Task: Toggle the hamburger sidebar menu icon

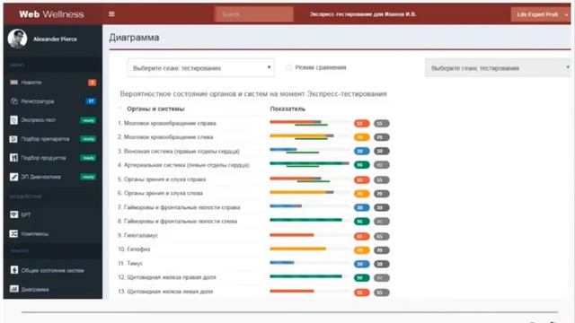Action: 111,14
